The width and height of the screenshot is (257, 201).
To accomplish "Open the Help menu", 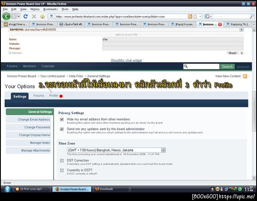I will pos(75,9).
